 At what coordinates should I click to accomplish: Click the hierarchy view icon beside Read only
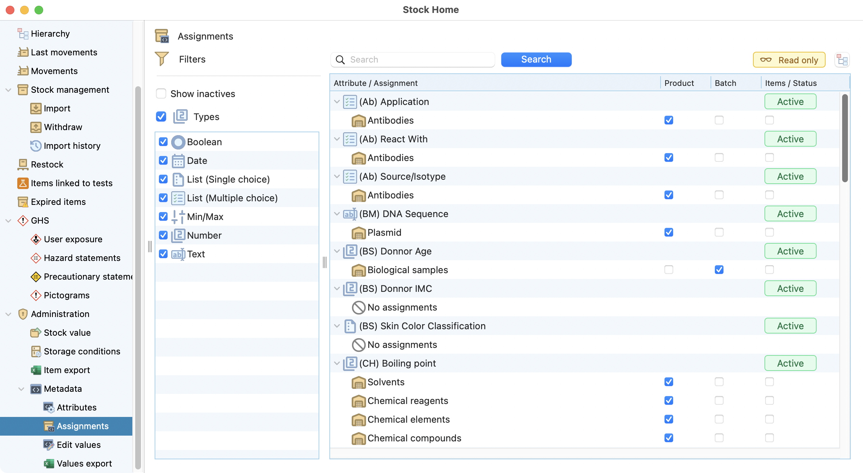pos(842,60)
